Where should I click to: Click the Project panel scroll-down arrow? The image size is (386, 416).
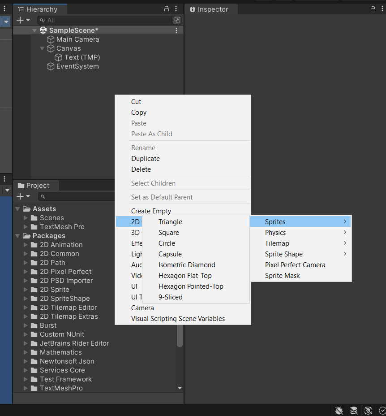(x=180, y=388)
